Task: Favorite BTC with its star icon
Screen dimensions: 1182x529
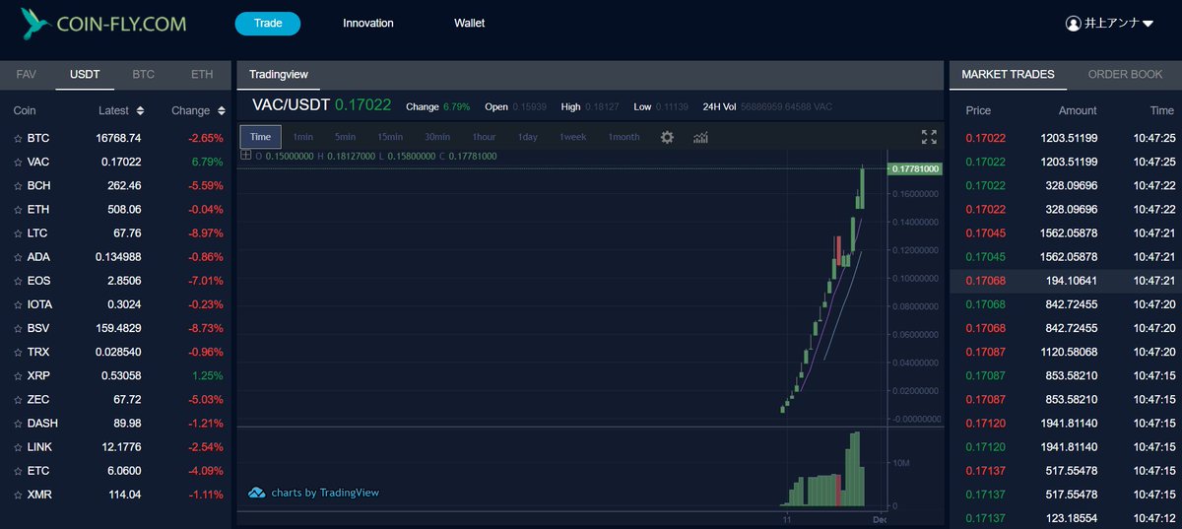Action: coord(18,139)
